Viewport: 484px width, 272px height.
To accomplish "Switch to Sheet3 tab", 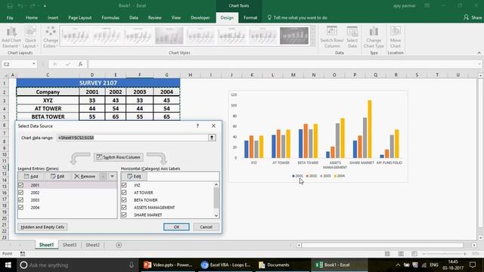I will coord(70,245).
